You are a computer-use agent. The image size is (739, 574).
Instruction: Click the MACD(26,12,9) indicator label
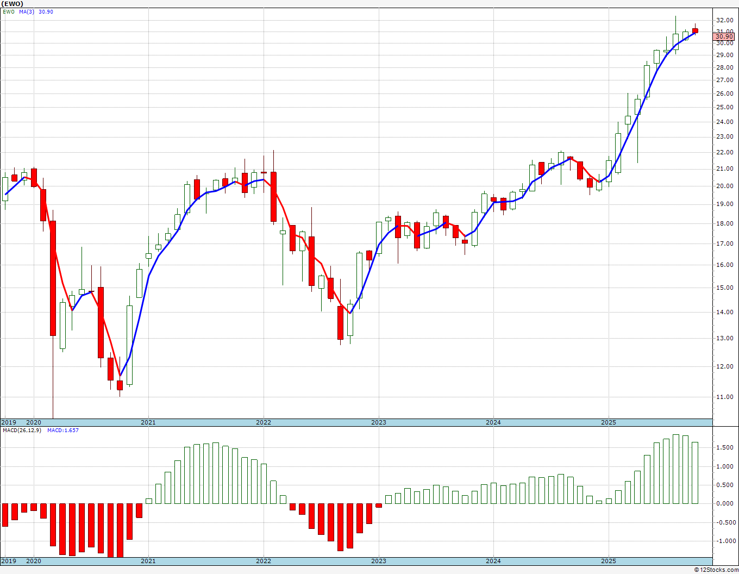(x=22, y=430)
